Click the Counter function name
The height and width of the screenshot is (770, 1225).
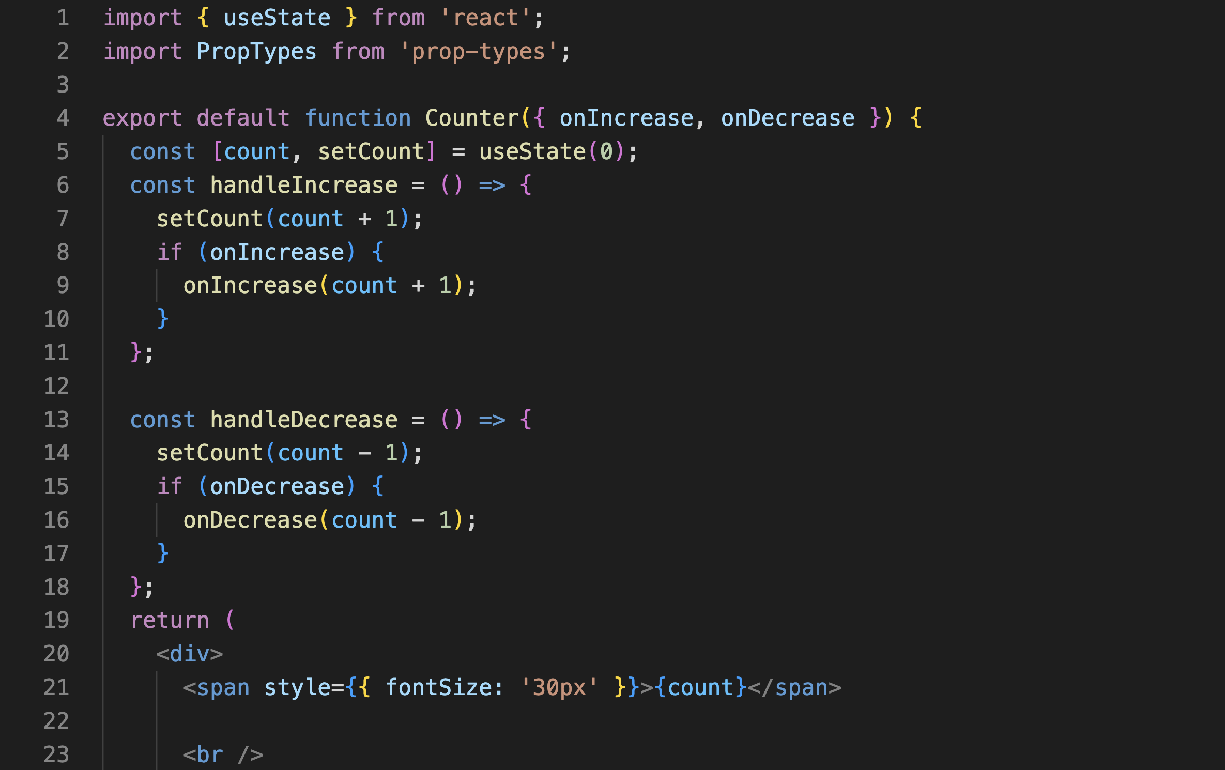pyautogui.click(x=472, y=118)
